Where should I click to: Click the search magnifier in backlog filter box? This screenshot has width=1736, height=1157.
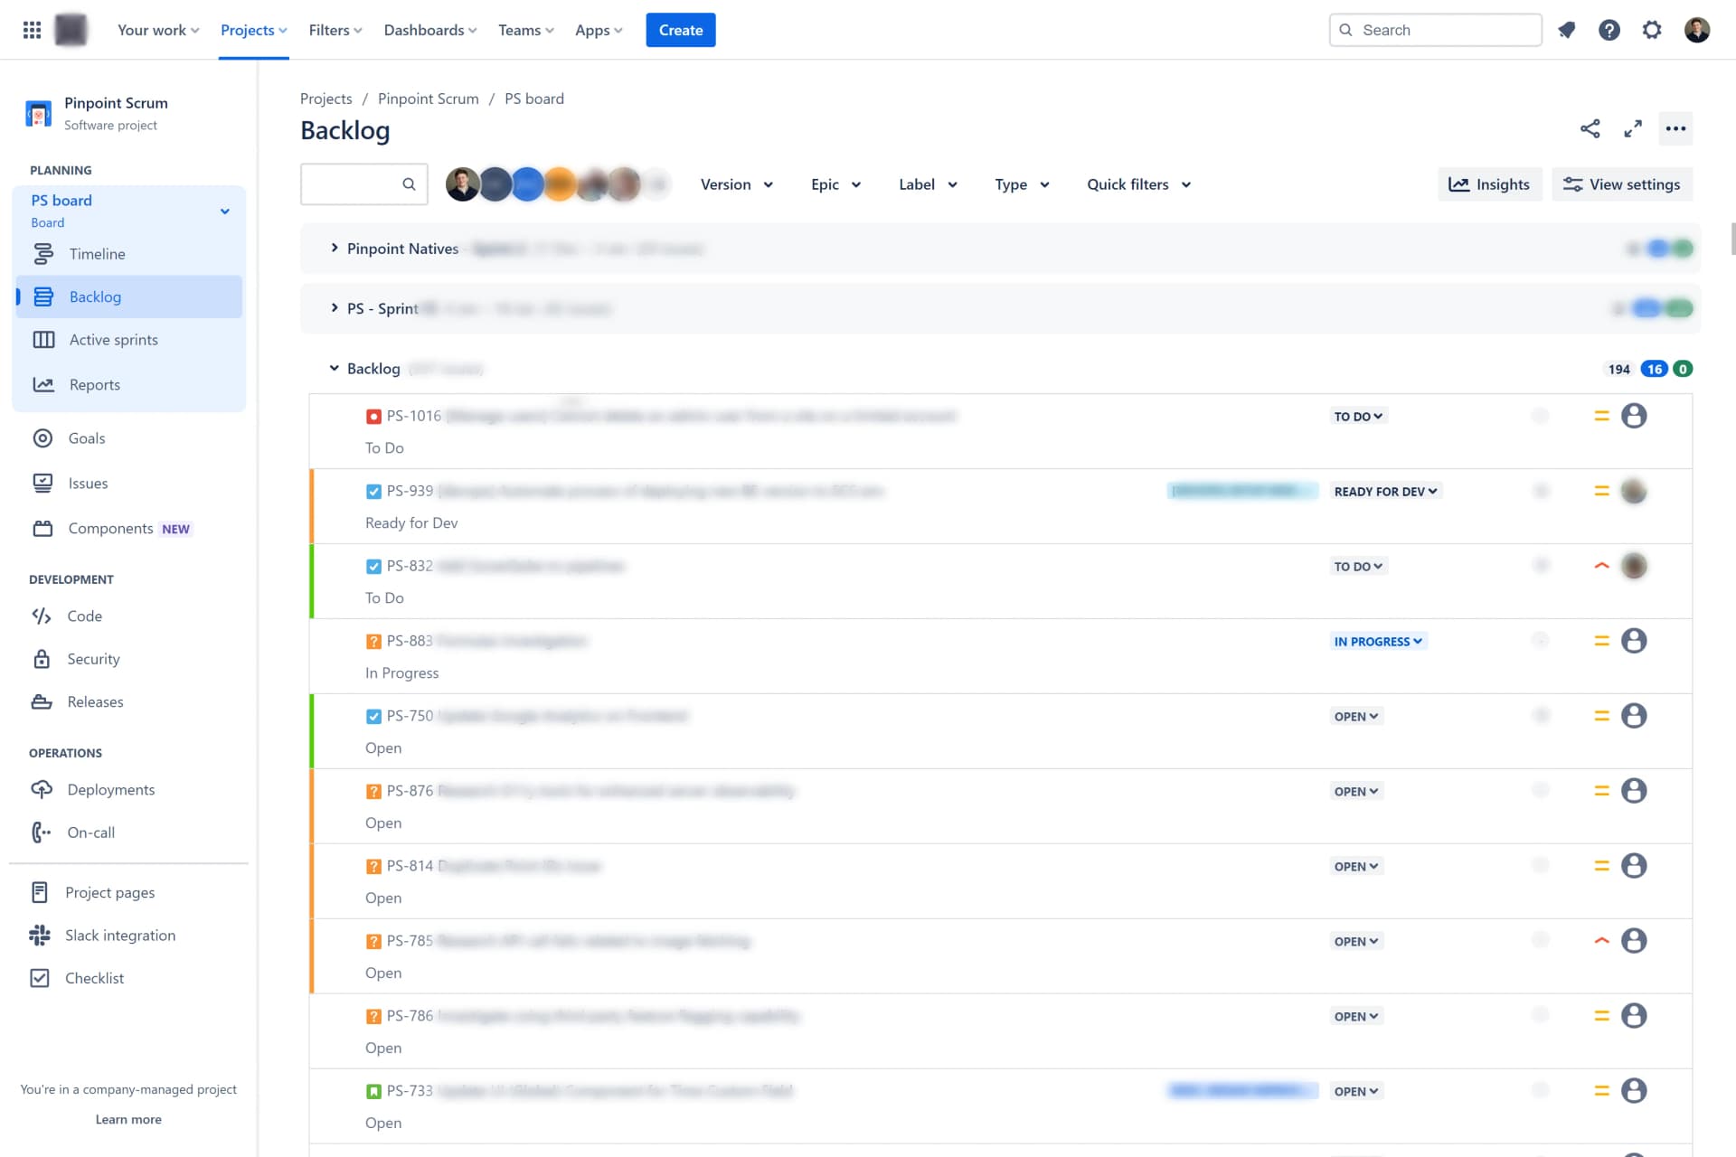tap(409, 184)
